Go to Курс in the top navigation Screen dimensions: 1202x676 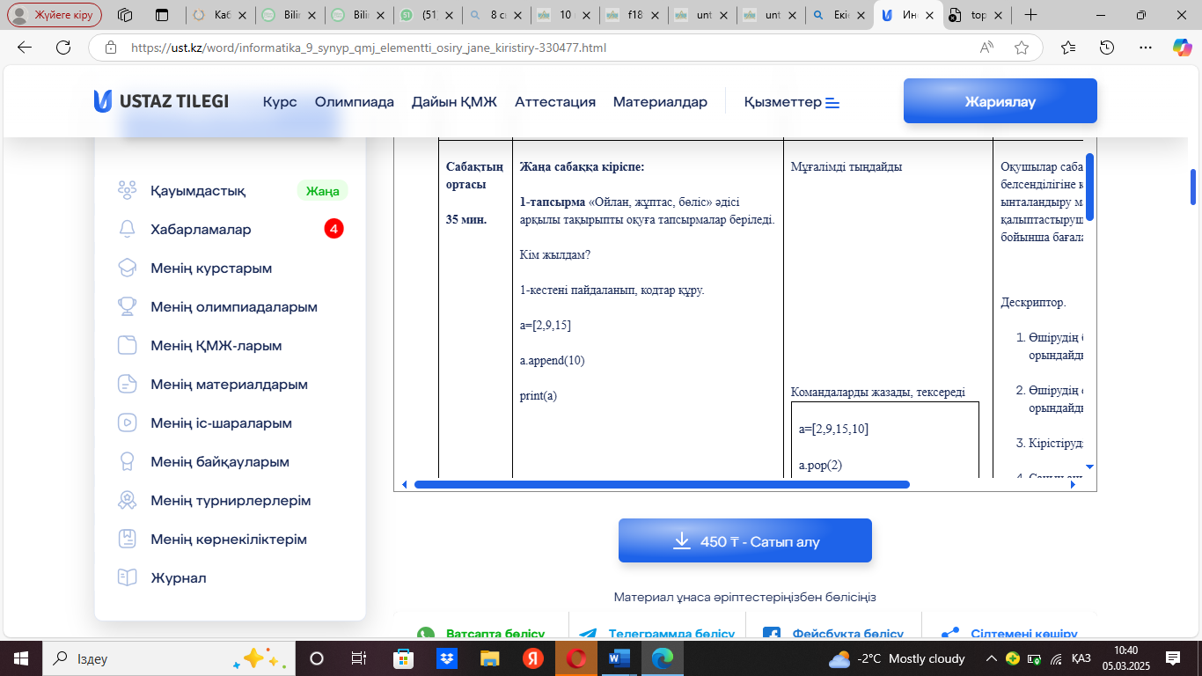[x=280, y=102]
